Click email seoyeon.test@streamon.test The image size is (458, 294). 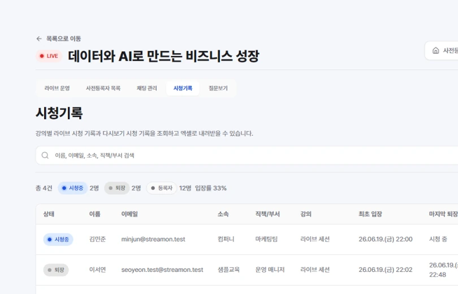(x=162, y=270)
